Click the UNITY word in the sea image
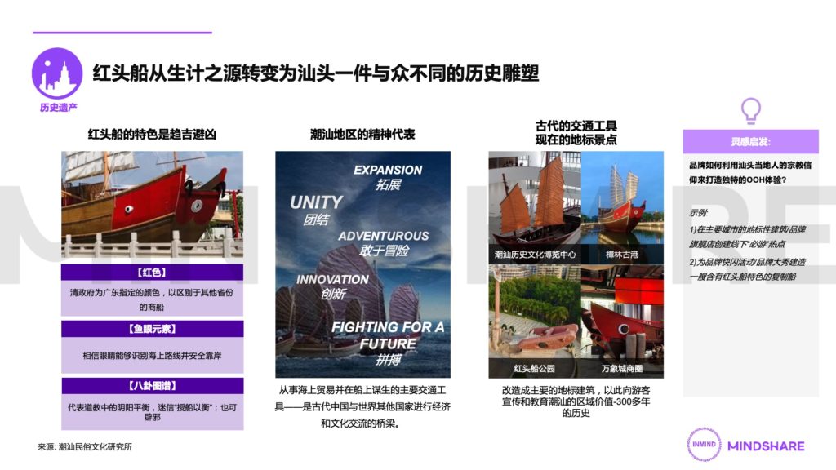836x470 pixels. point(316,202)
